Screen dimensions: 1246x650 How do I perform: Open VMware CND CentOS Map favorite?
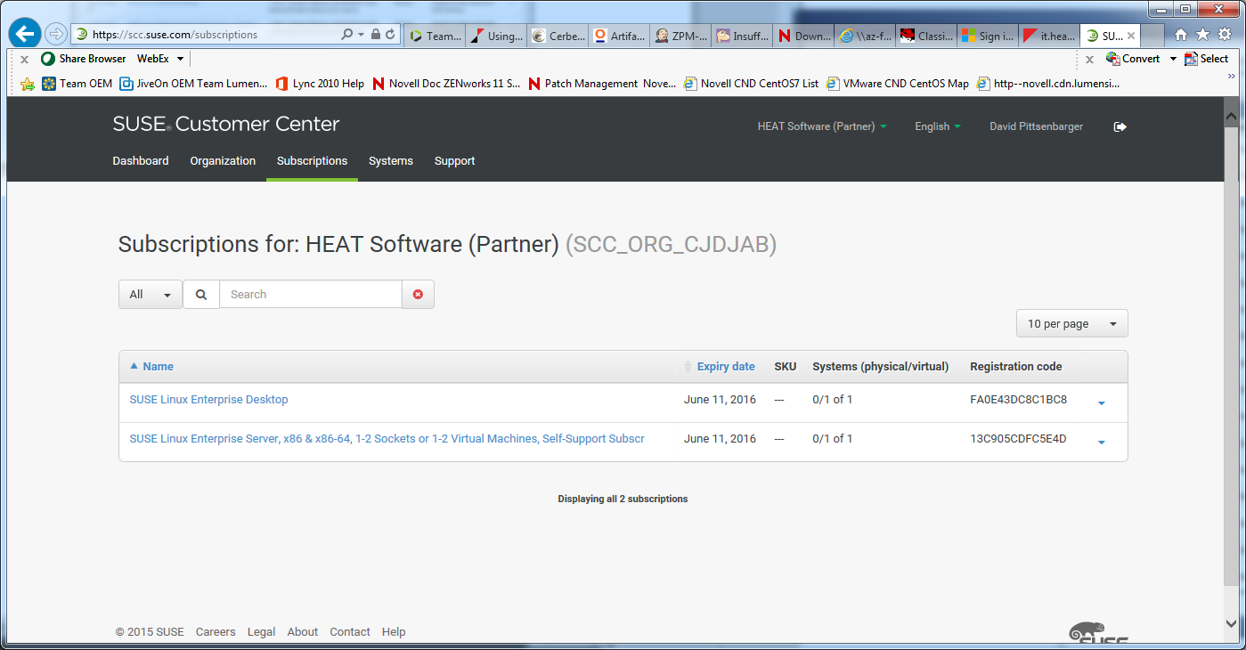coord(898,84)
